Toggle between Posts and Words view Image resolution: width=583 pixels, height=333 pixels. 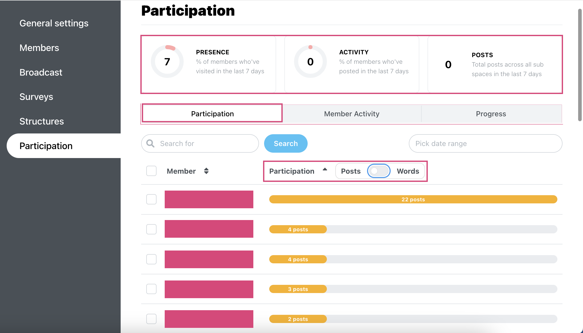pyautogui.click(x=379, y=171)
